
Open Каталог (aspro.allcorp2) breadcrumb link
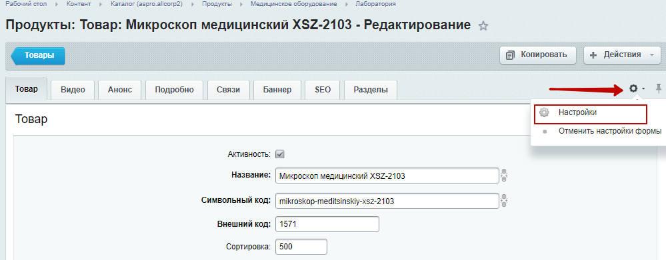(147, 4)
